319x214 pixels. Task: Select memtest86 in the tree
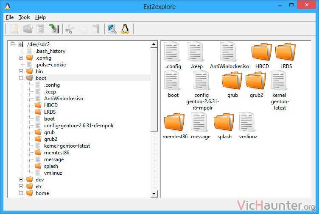[x=56, y=152]
